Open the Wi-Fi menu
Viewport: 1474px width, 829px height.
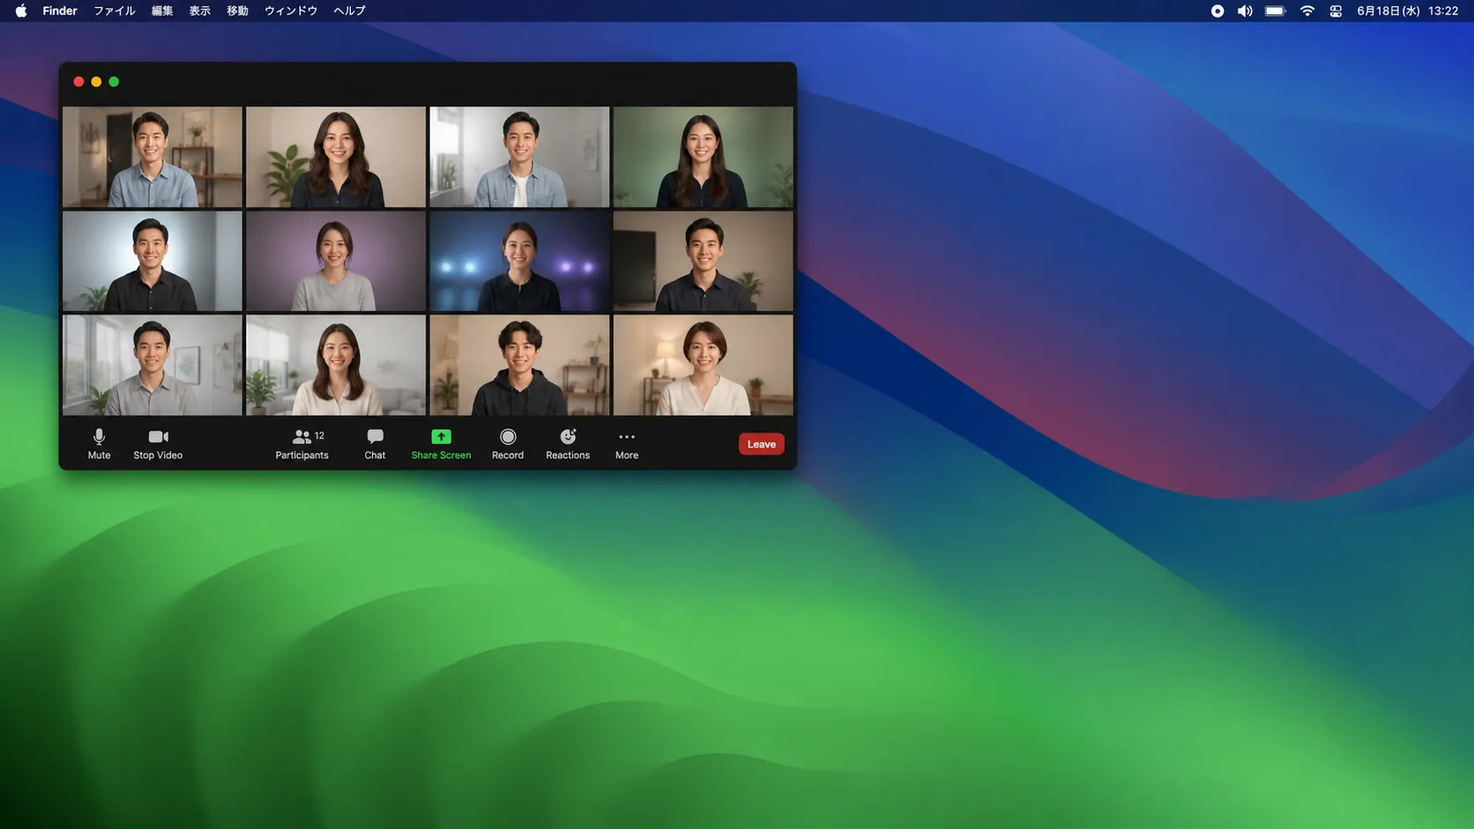[1307, 11]
